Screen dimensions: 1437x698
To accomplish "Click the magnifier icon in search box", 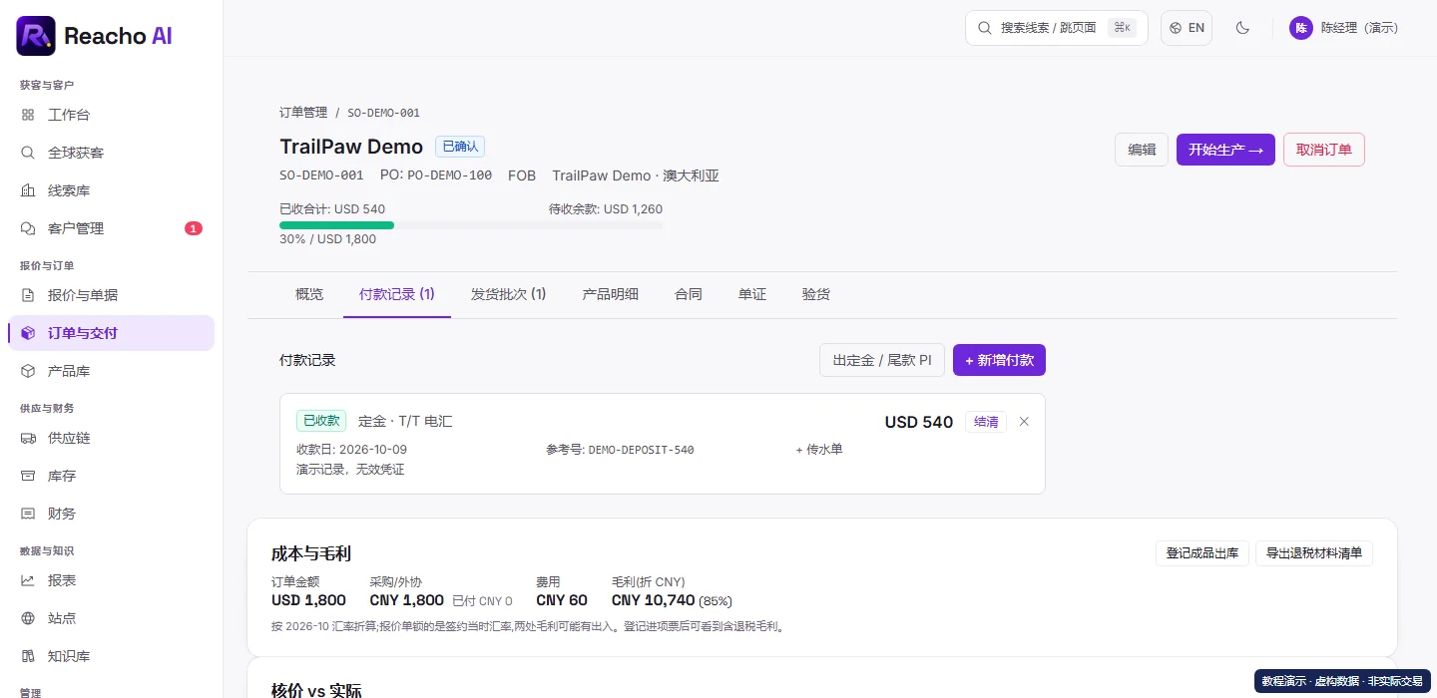I will (985, 28).
